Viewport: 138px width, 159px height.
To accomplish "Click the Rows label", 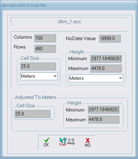I will click(20, 47).
